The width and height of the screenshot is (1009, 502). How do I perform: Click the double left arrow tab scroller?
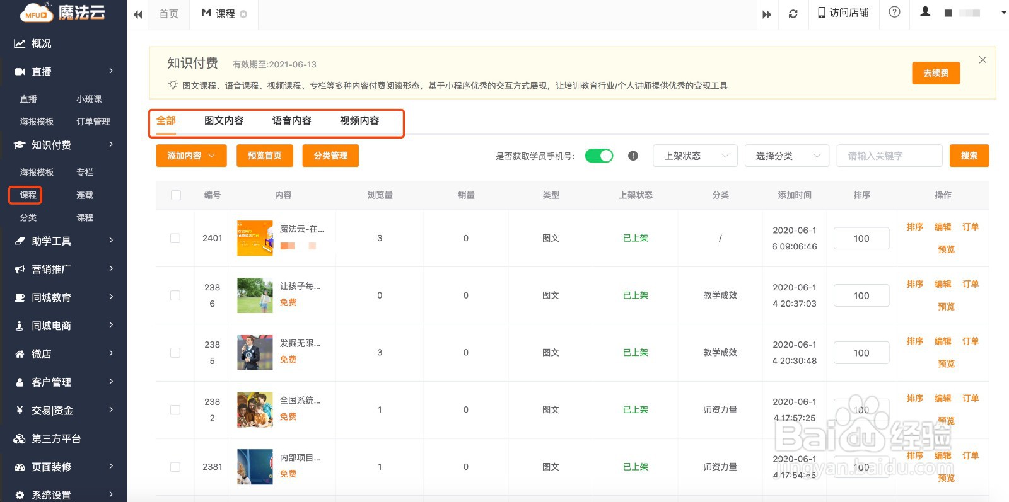click(x=137, y=14)
